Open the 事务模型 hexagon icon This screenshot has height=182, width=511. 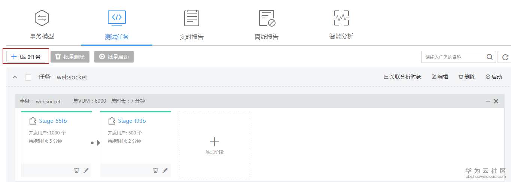tap(42, 18)
